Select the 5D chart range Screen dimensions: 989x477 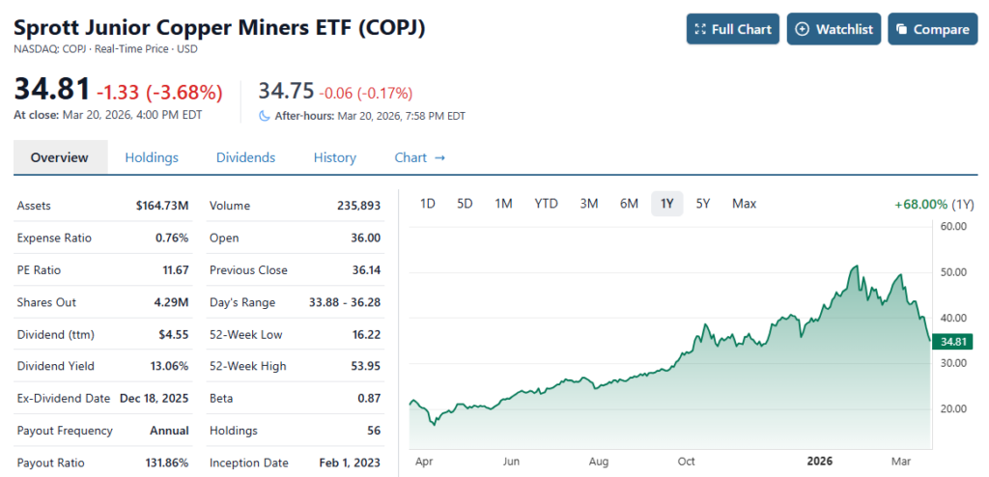click(465, 203)
